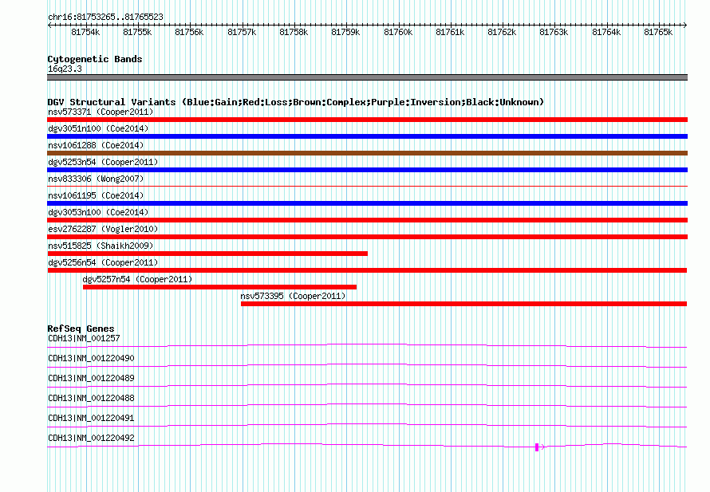Select the 81763k ruler tick label
Screen dimensions: 710x492
[554, 32]
